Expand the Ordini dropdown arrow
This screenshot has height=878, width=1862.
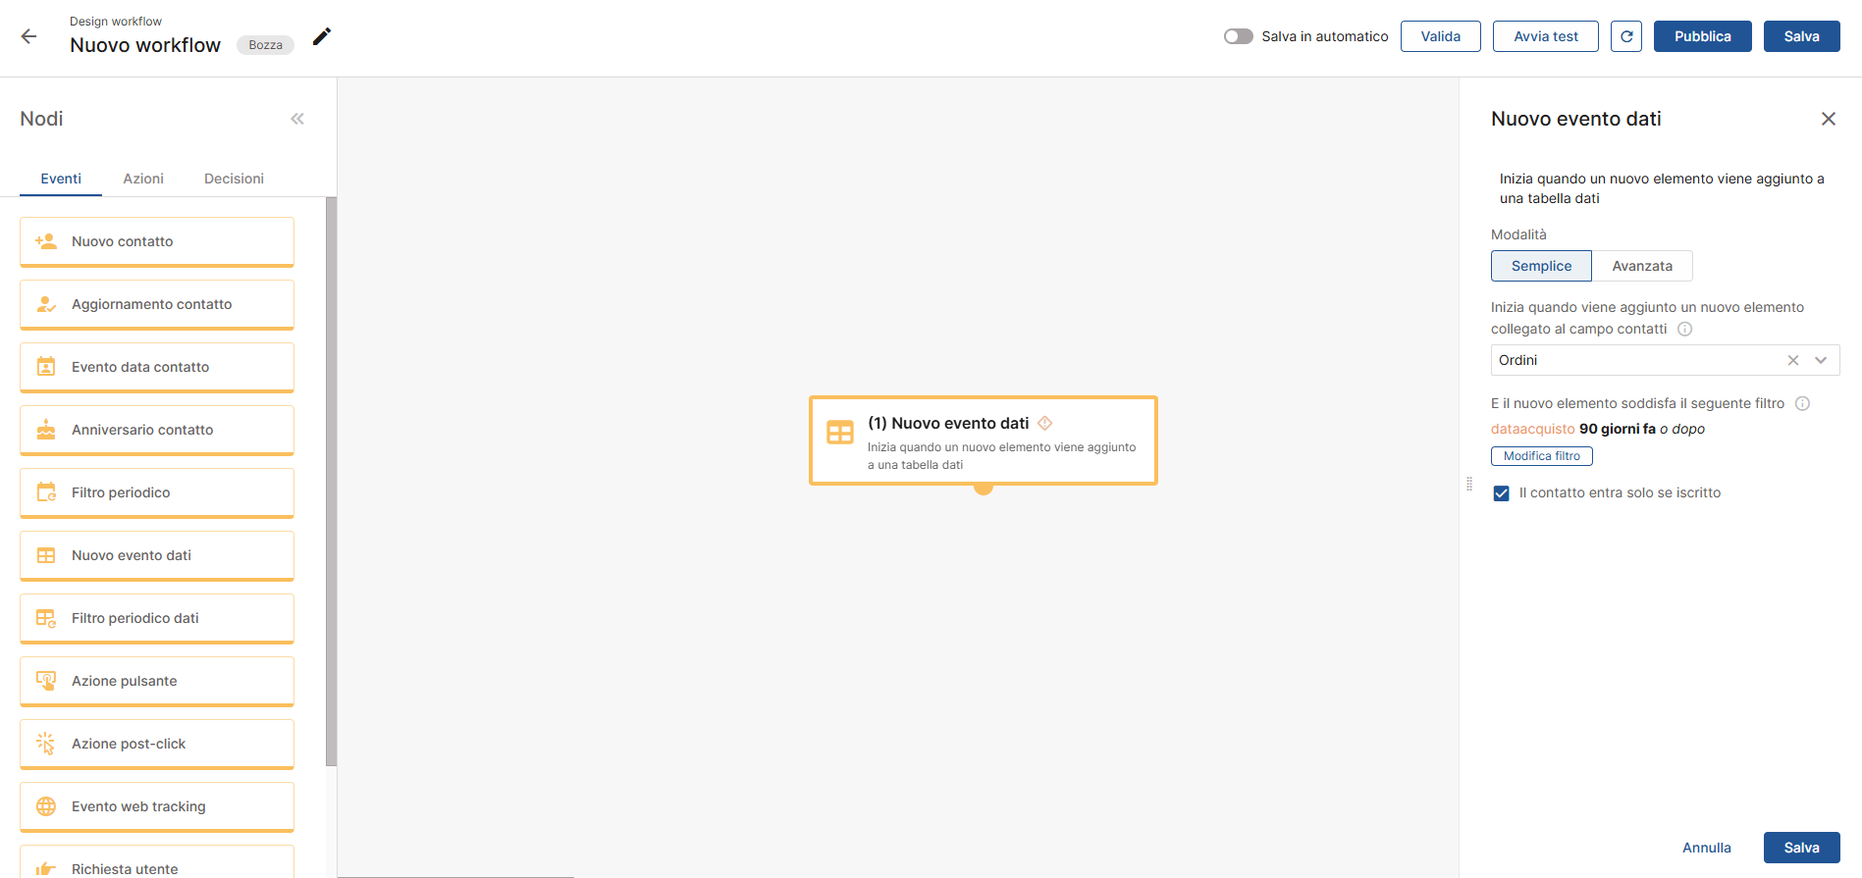[x=1821, y=360]
